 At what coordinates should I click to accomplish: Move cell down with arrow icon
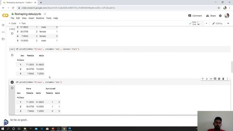tap(207, 79)
